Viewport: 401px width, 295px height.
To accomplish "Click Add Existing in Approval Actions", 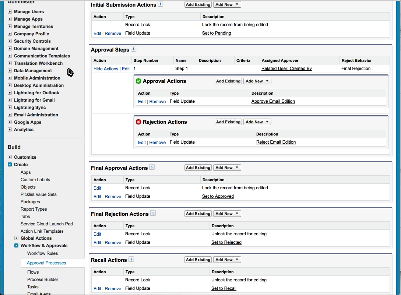I will [x=228, y=81].
